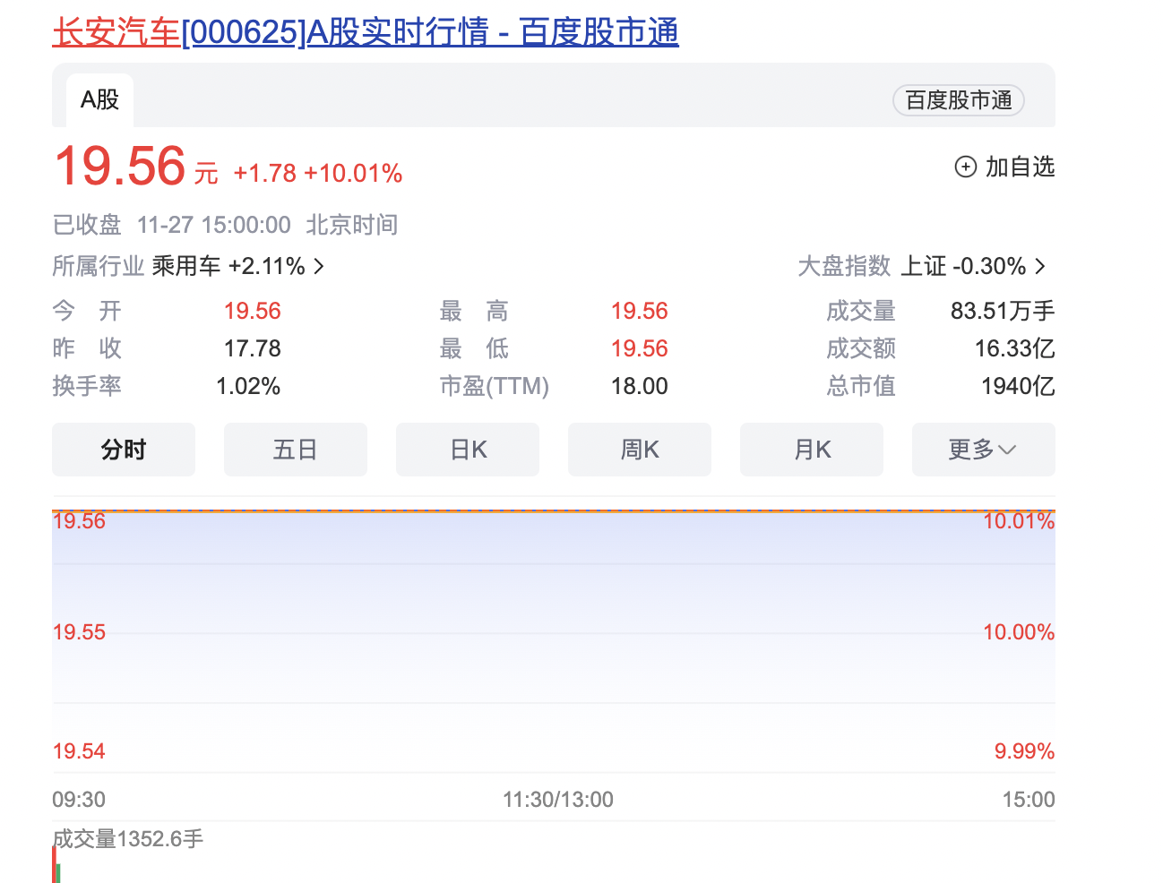Click the change value +1.78

click(x=264, y=174)
